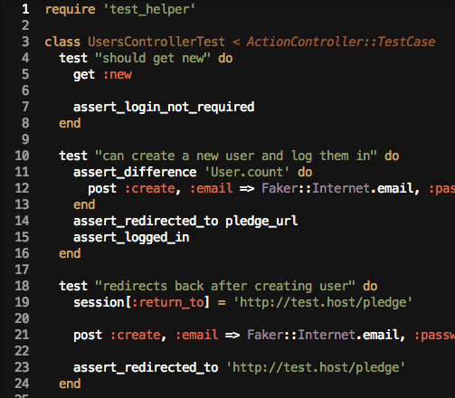Click 'http://test.host/pledge' on line 19
Image resolution: width=455 pixels, height=398 pixels.
click(x=323, y=302)
